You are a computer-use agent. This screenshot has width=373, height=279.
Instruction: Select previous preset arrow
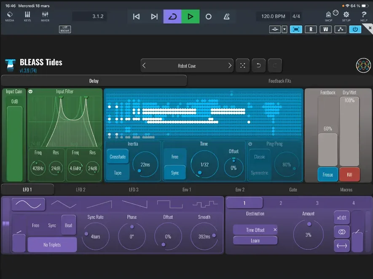pos(144,66)
